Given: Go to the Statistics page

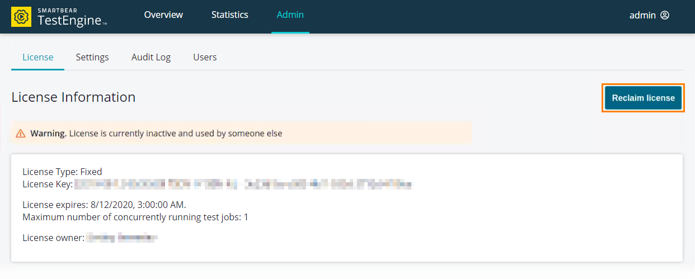Looking at the screenshot, I should click(x=230, y=15).
